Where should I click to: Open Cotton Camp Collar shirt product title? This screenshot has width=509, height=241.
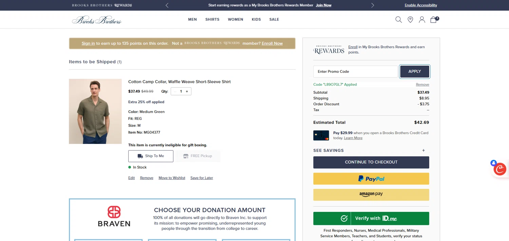coord(180,82)
